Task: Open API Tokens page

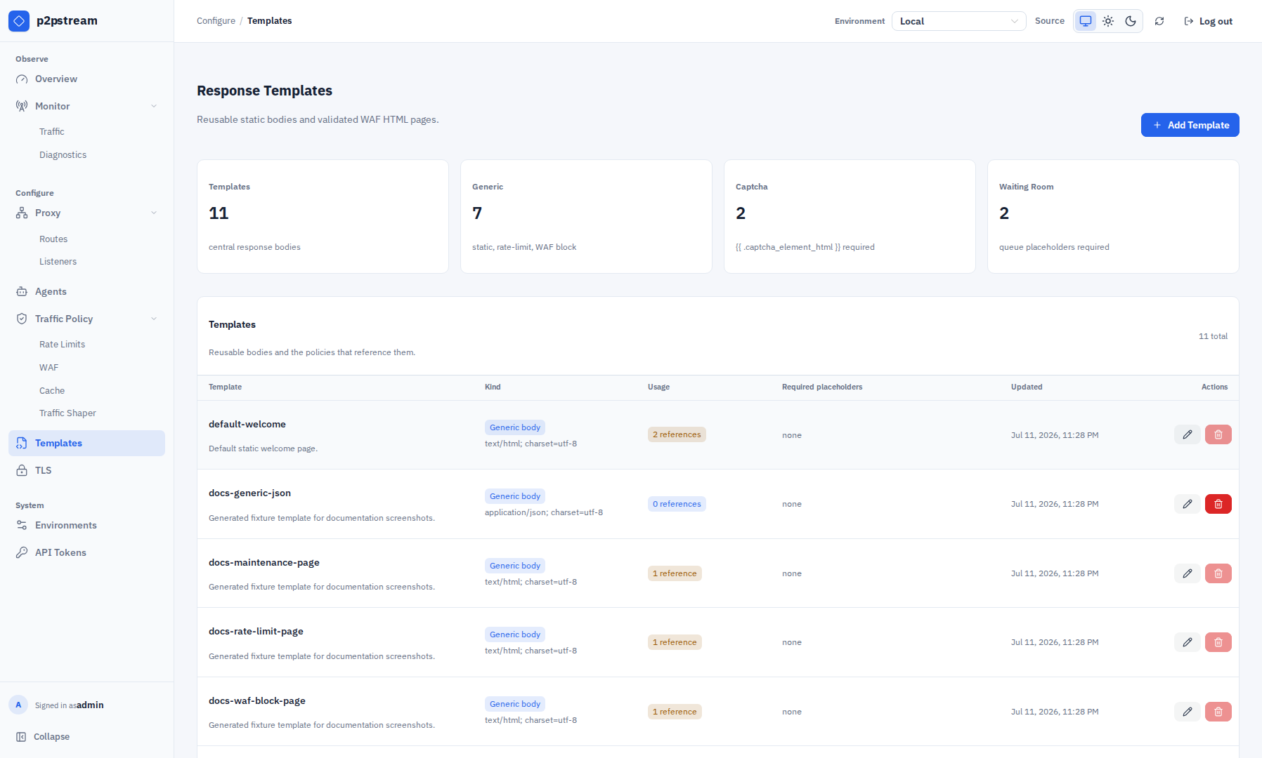Action: (x=86, y=552)
